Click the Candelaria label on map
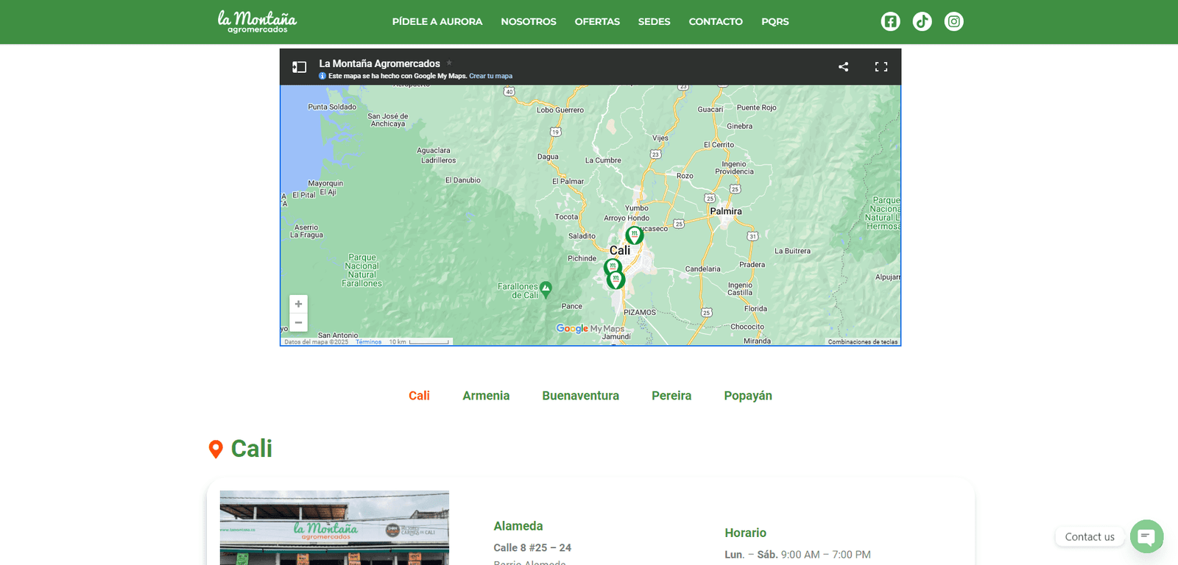The width and height of the screenshot is (1178, 565). coord(703,269)
